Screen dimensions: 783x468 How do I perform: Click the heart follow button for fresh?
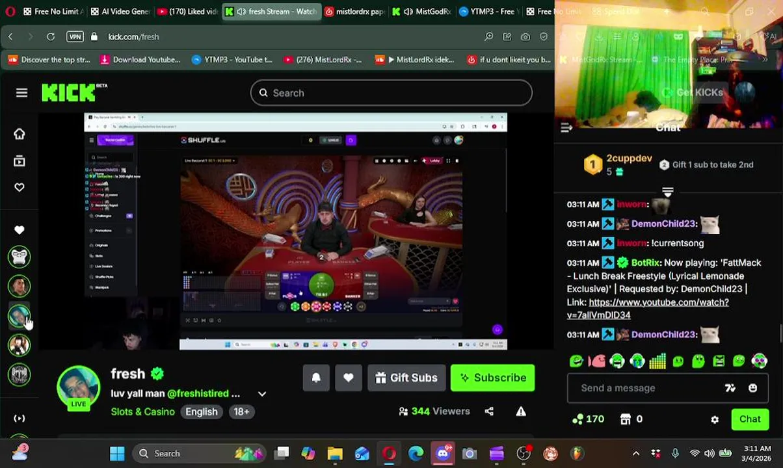click(x=349, y=378)
